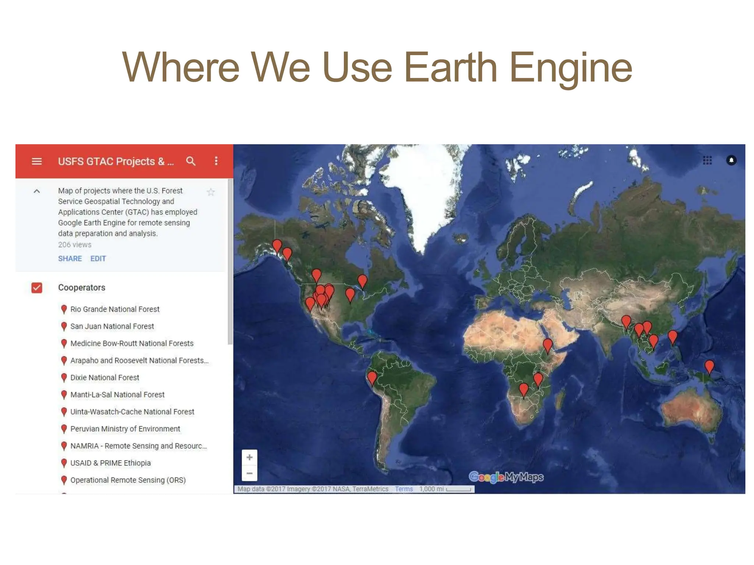The image size is (754, 565).
Task: Open Peruvian Ministry of Environment entry
Action: tap(125, 429)
